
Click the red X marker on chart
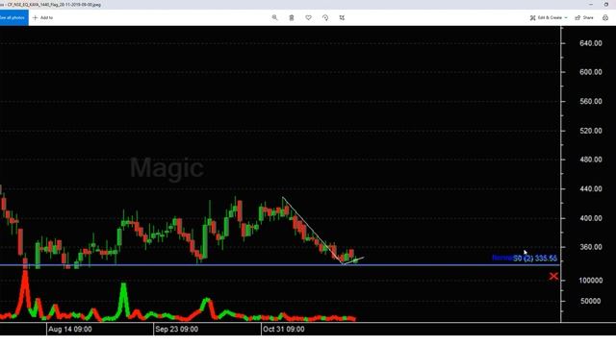coord(553,277)
